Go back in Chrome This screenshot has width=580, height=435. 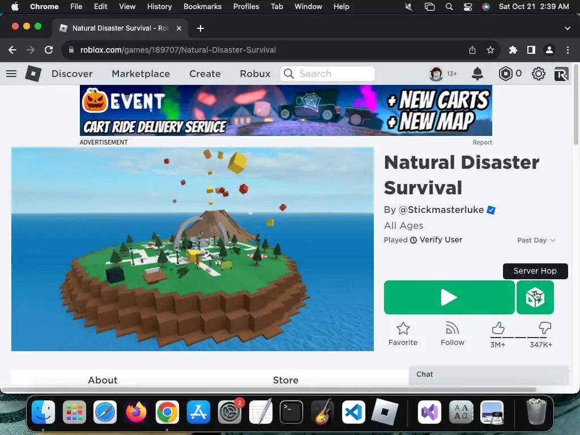click(12, 50)
